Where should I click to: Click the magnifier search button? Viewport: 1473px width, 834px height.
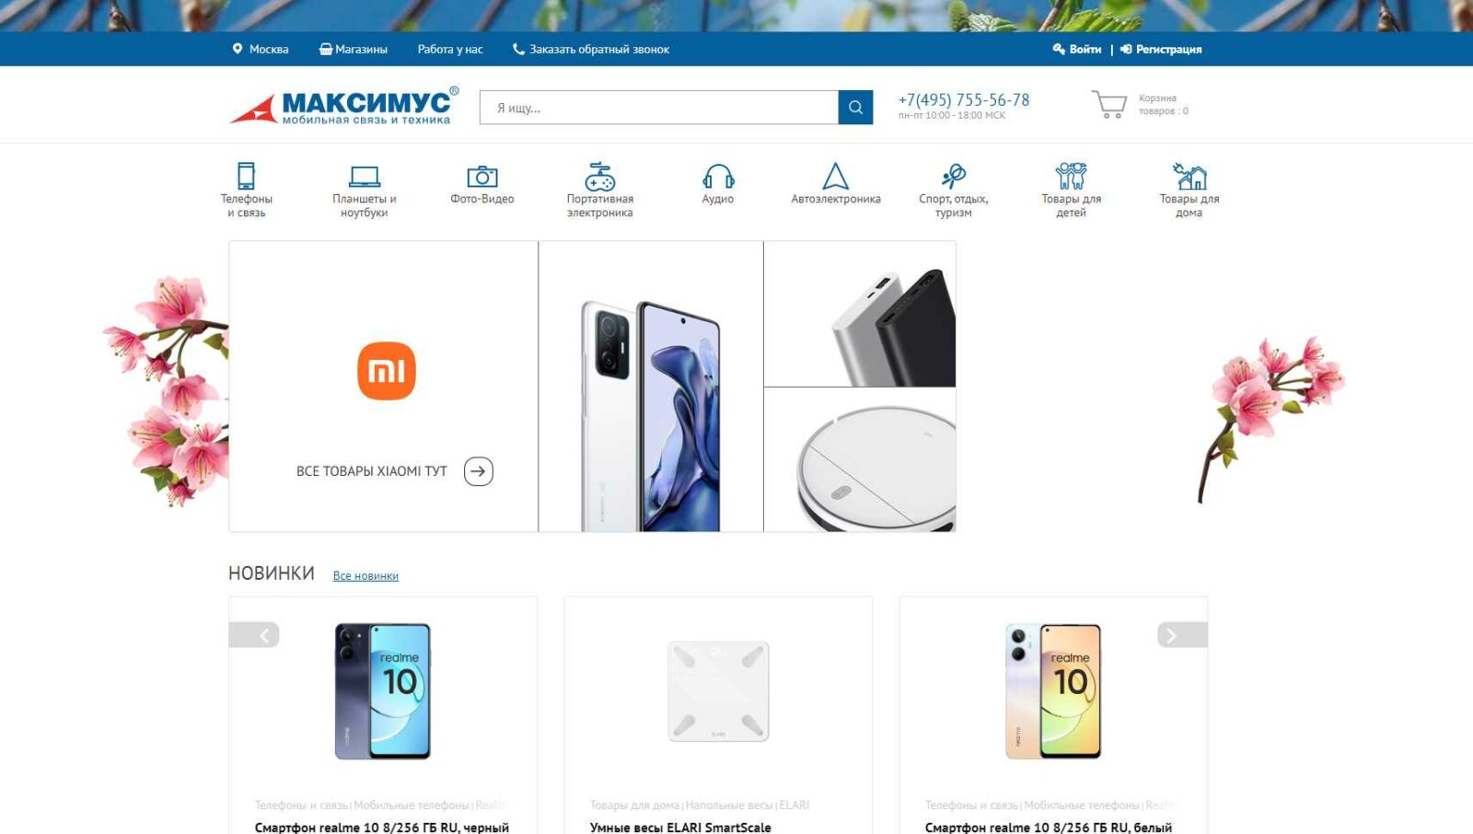855,108
